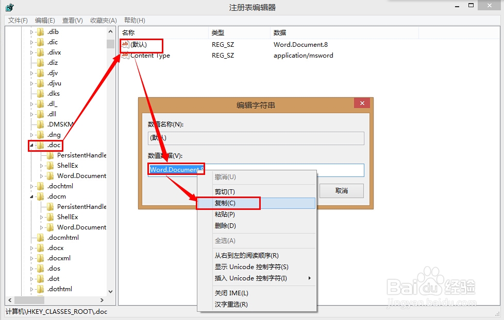Click PersistentHandler folder icon under .docm
The height and width of the screenshot is (320, 504).
tap(50, 207)
